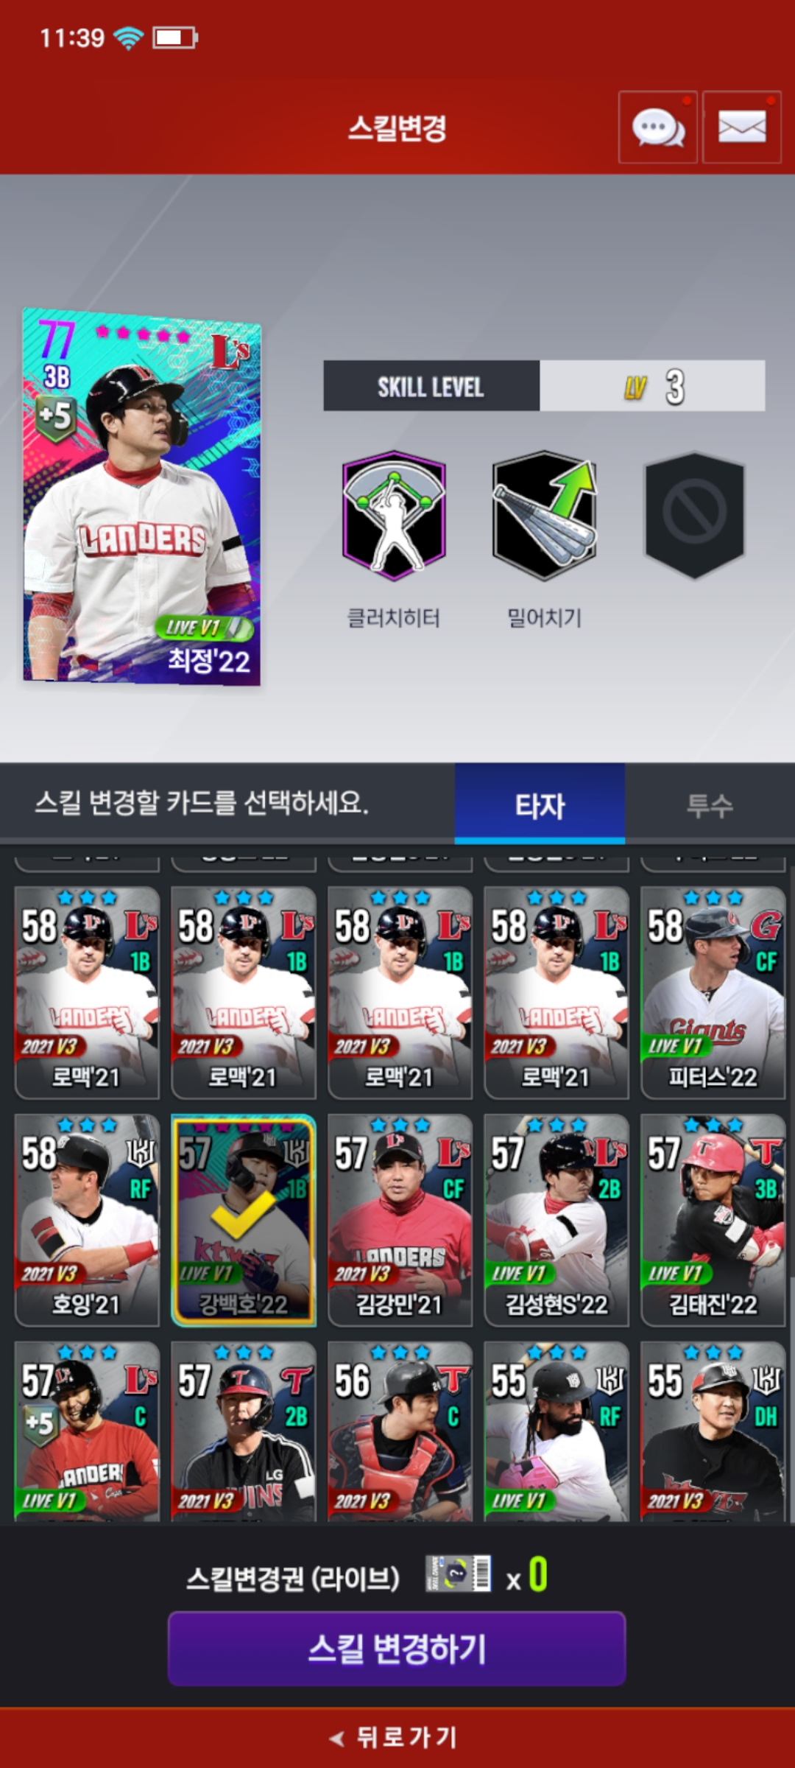Deselect the checked 강백호'22 card
795x1768 pixels.
pyautogui.click(x=244, y=1220)
